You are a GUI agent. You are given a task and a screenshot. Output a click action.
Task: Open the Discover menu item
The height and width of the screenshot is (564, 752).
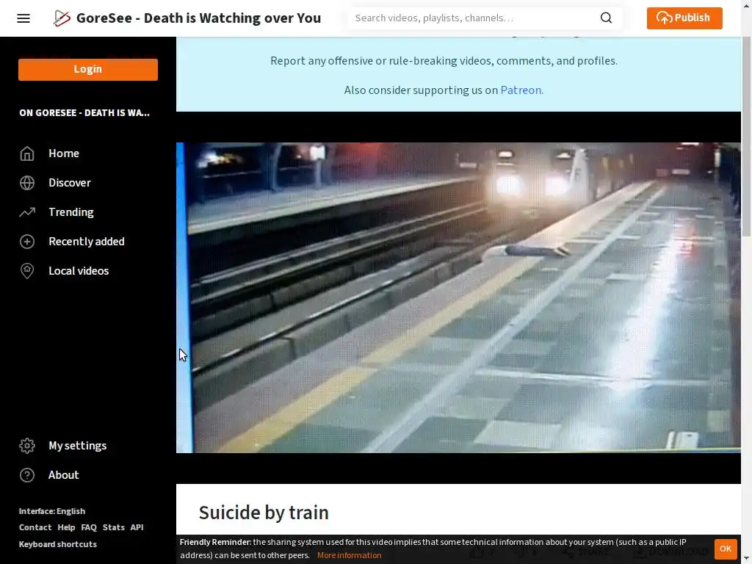tap(70, 183)
